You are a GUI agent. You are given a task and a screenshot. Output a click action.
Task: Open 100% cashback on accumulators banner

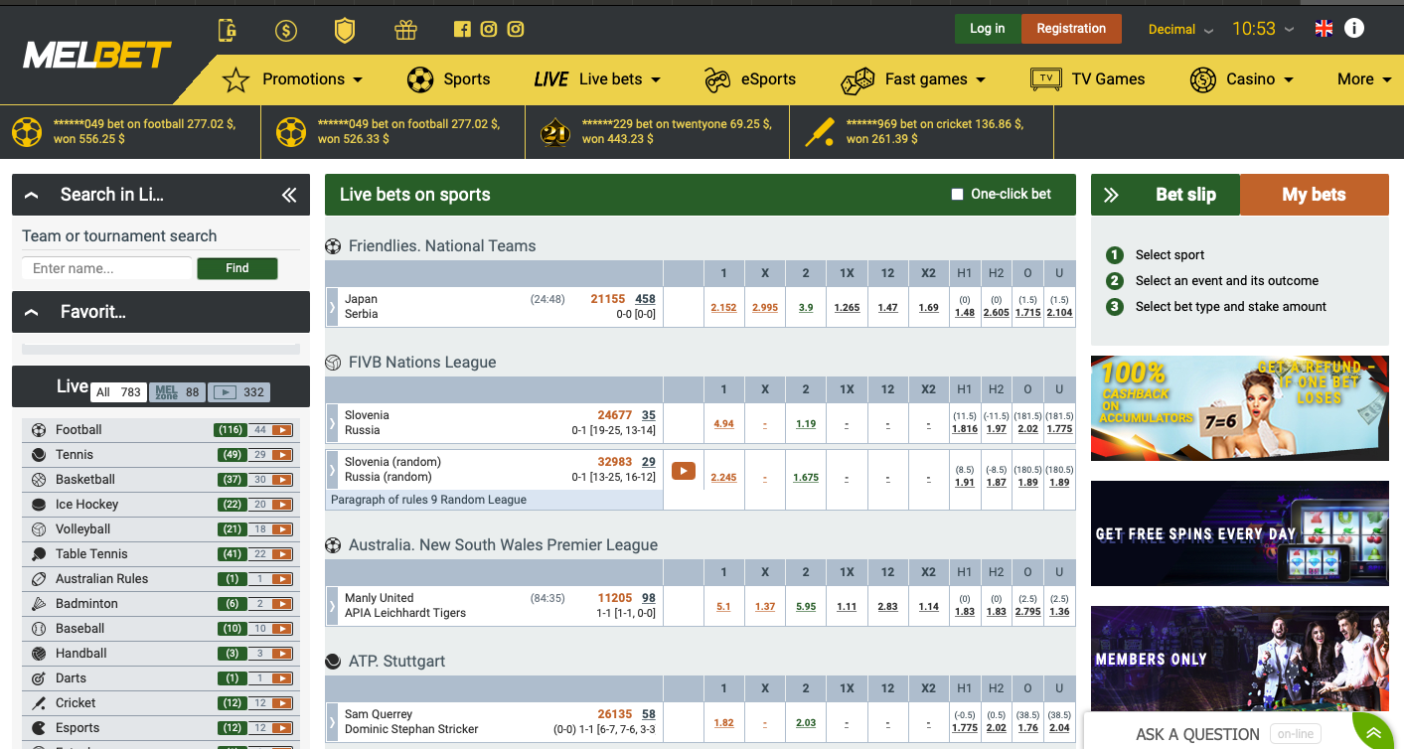[x=1239, y=408]
